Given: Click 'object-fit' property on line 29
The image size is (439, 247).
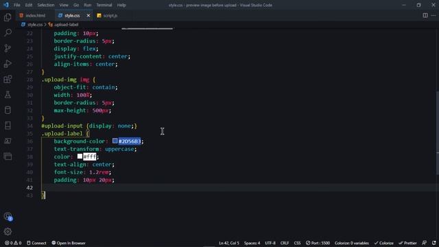Looking at the screenshot, I should click(70, 87).
